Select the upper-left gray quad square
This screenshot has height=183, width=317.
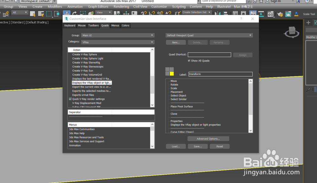click(x=167, y=69)
